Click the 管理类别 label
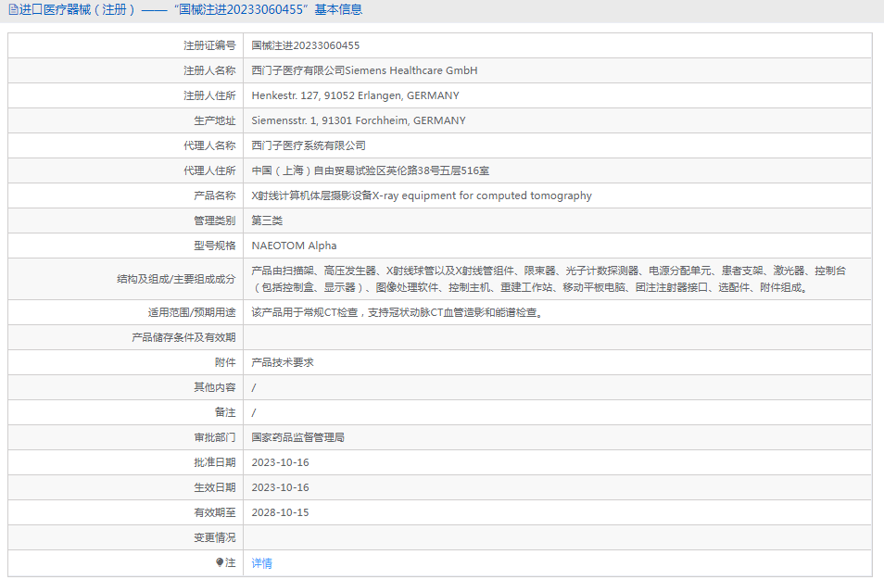 point(214,221)
